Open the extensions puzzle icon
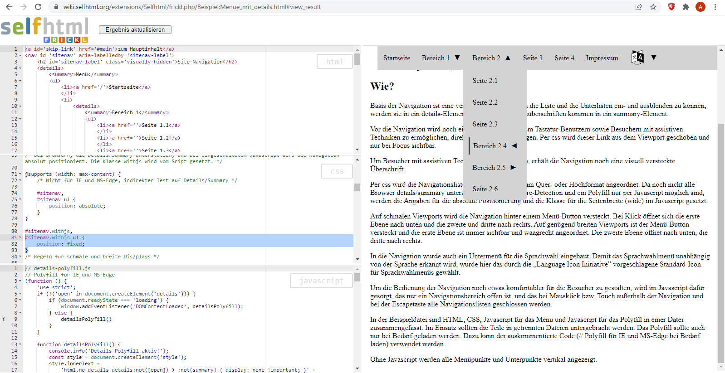725x373 pixels. coord(686,7)
